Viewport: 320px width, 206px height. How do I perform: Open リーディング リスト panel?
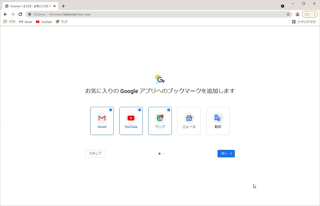[x=304, y=22]
